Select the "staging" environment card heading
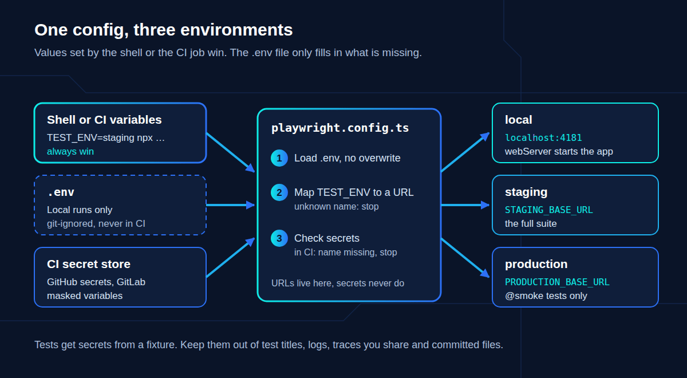The image size is (687, 378). click(526, 192)
